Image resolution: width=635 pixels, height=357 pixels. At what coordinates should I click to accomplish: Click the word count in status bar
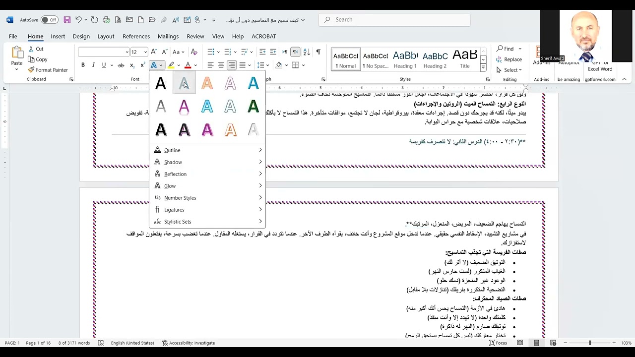pyautogui.click(x=74, y=343)
